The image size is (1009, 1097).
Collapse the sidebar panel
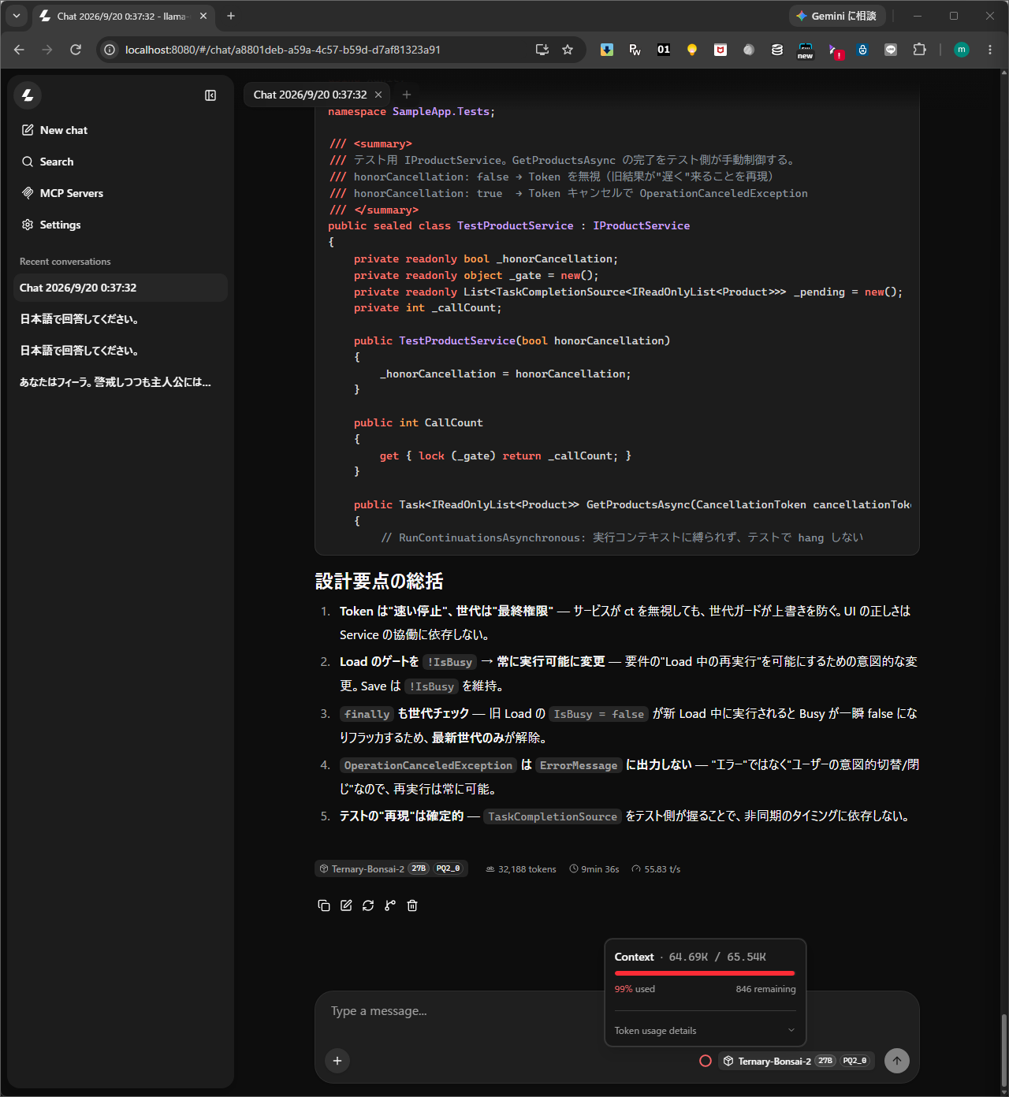click(x=210, y=95)
